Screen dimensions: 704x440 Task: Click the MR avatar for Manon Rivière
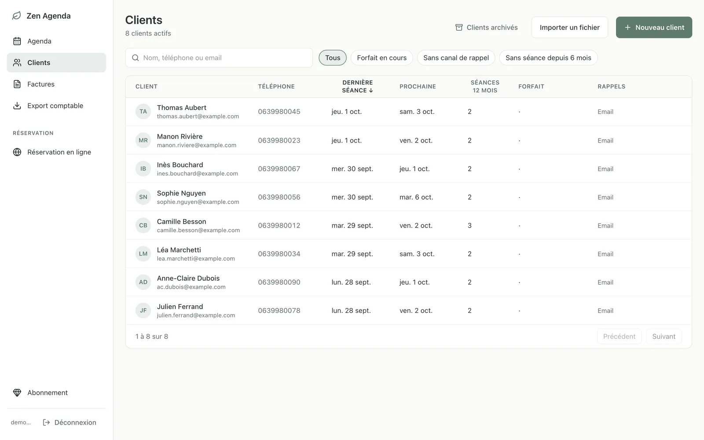click(143, 140)
